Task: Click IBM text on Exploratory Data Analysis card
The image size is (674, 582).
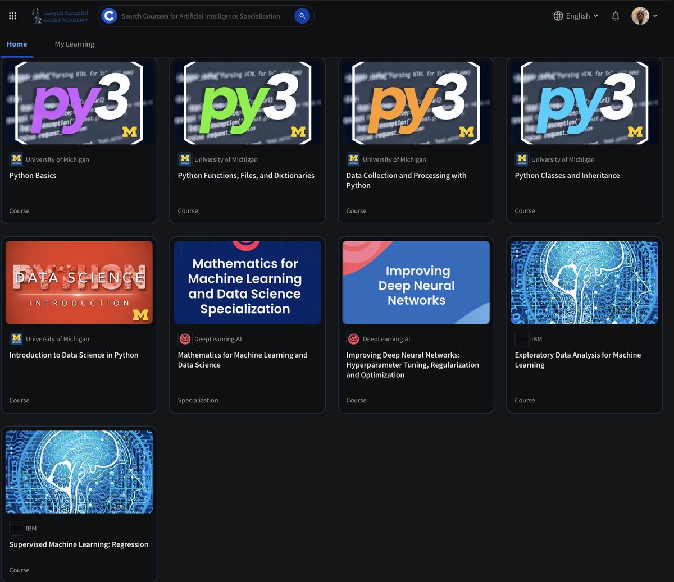Action: point(536,339)
